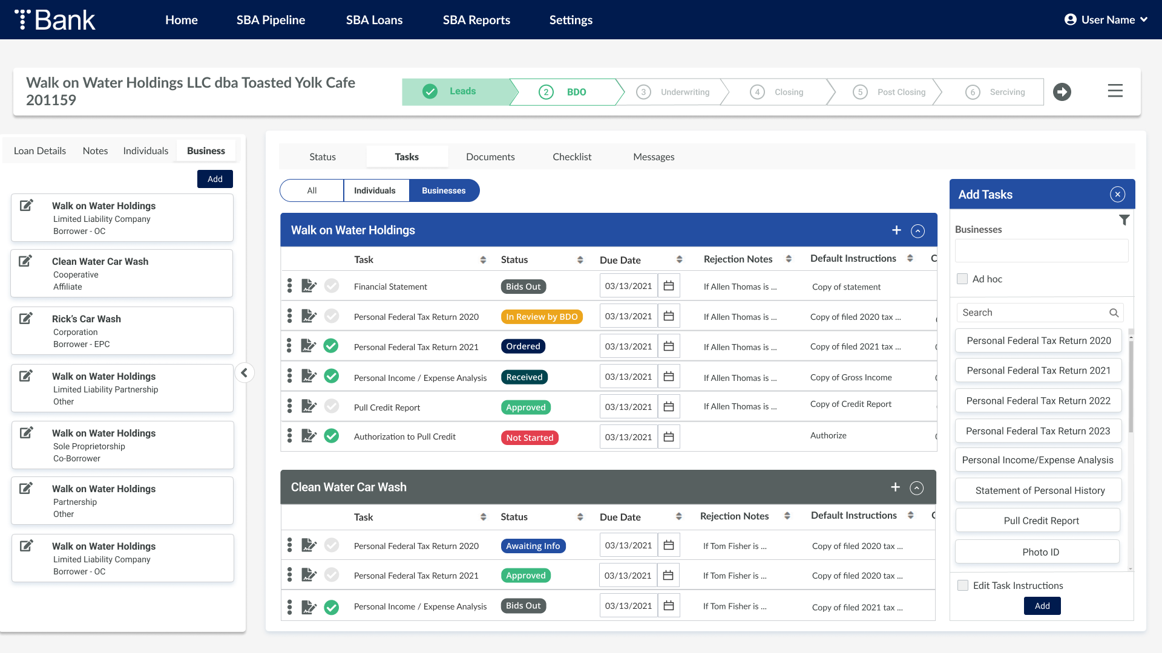Collapse the Clean Water Car Wash section
Screen dimensions: 1162x653
[917, 488]
